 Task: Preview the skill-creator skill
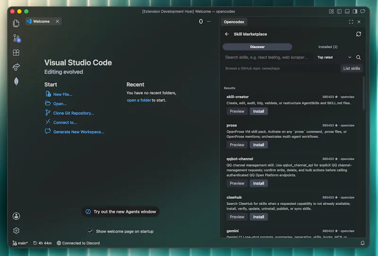click(237, 111)
